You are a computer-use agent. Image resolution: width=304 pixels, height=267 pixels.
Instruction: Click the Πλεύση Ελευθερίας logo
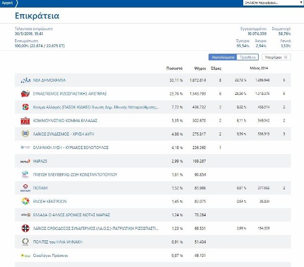click(26, 174)
